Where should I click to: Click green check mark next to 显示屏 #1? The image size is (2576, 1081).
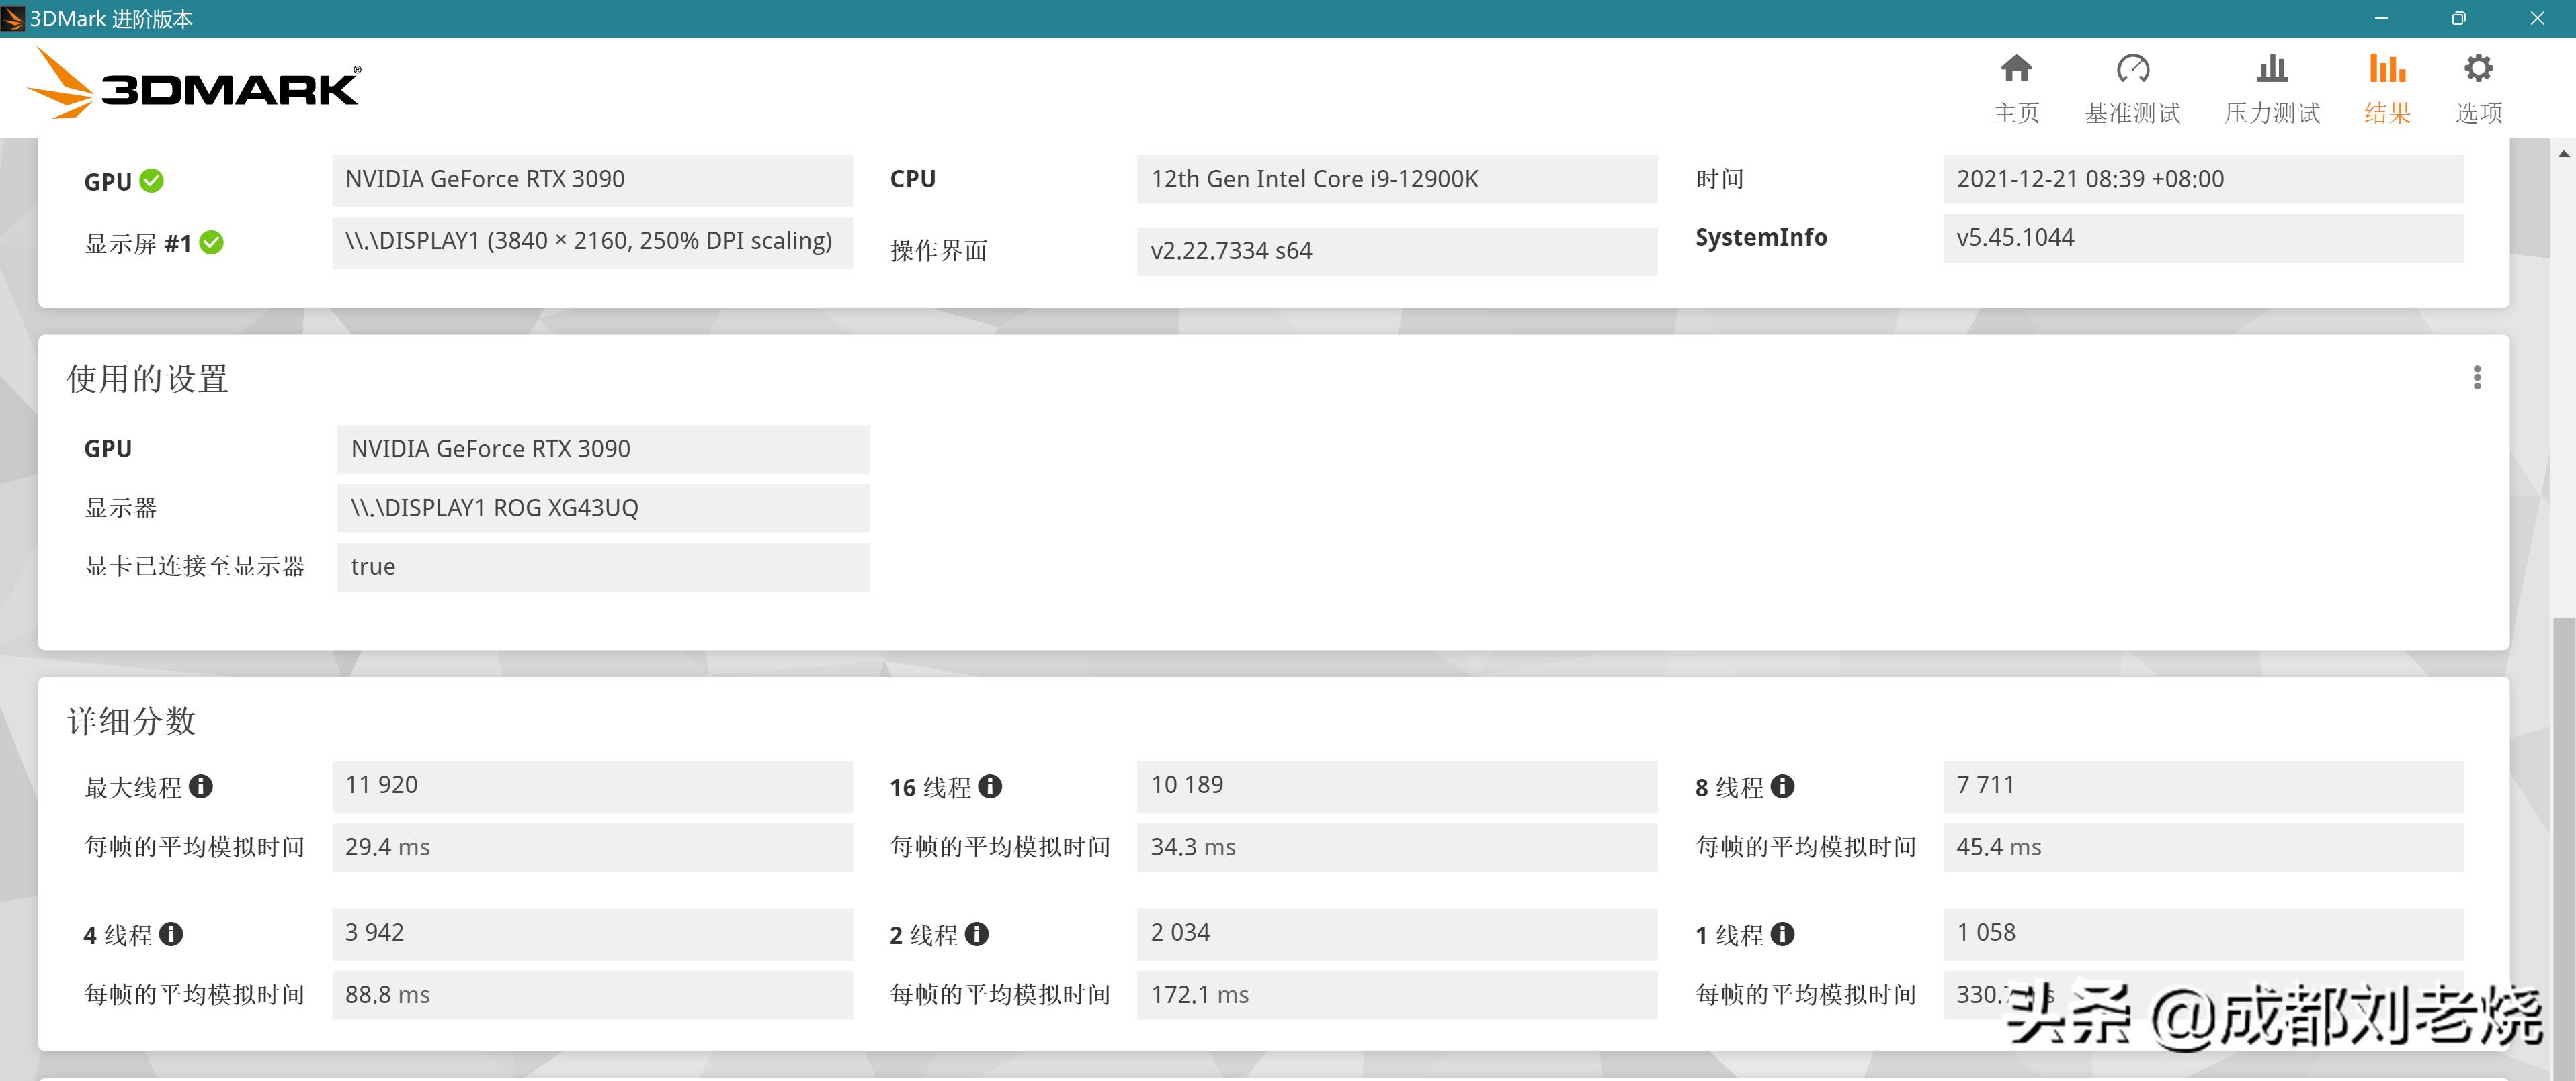pyautogui.click(x=212, y=243)
